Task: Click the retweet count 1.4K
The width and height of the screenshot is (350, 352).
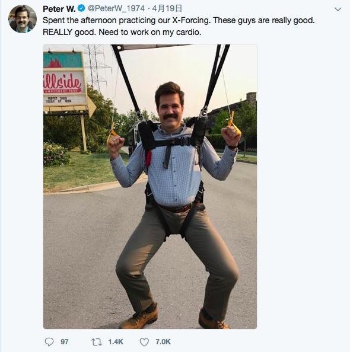Action: pyautogui.click(x=116, y=342)
